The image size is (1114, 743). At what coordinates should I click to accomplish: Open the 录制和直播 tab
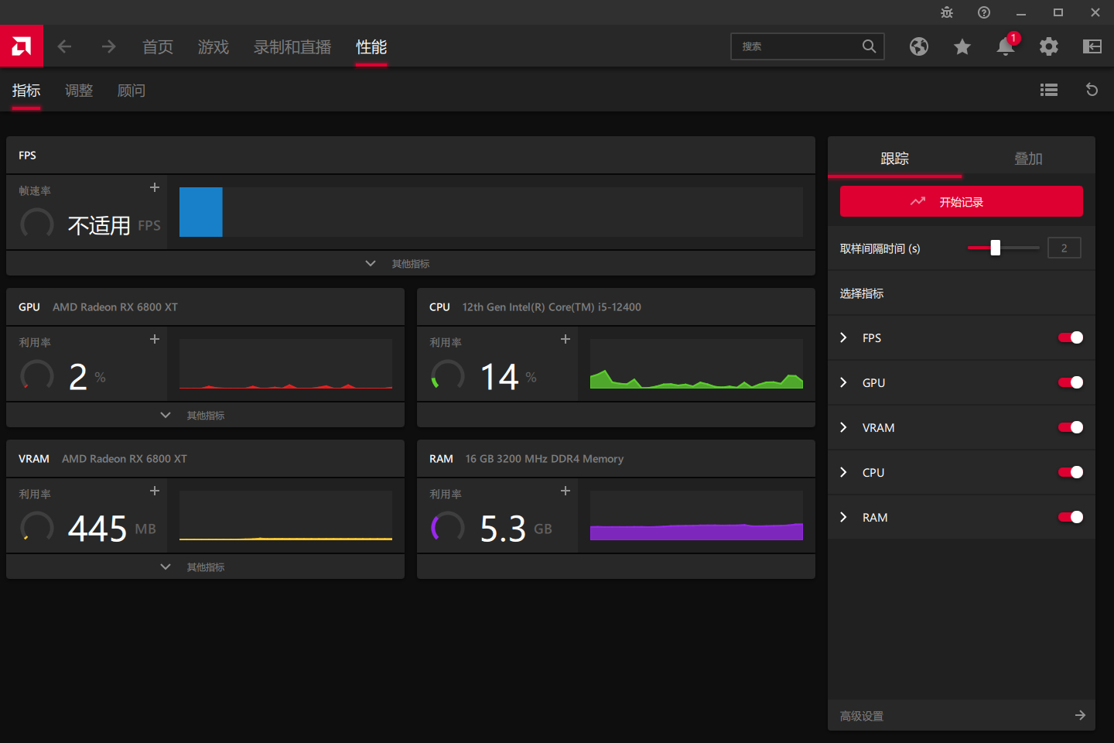click(292, 47)
